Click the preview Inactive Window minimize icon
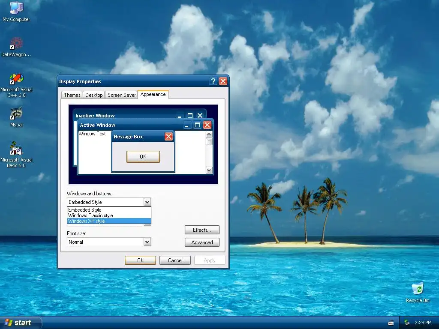Screen dimensions: 439x329 click(180, 115)
